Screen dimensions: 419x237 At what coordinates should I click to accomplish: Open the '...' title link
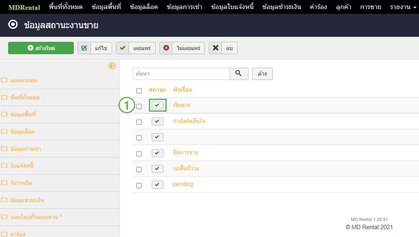pyautogui.click(x=175, y=138)
